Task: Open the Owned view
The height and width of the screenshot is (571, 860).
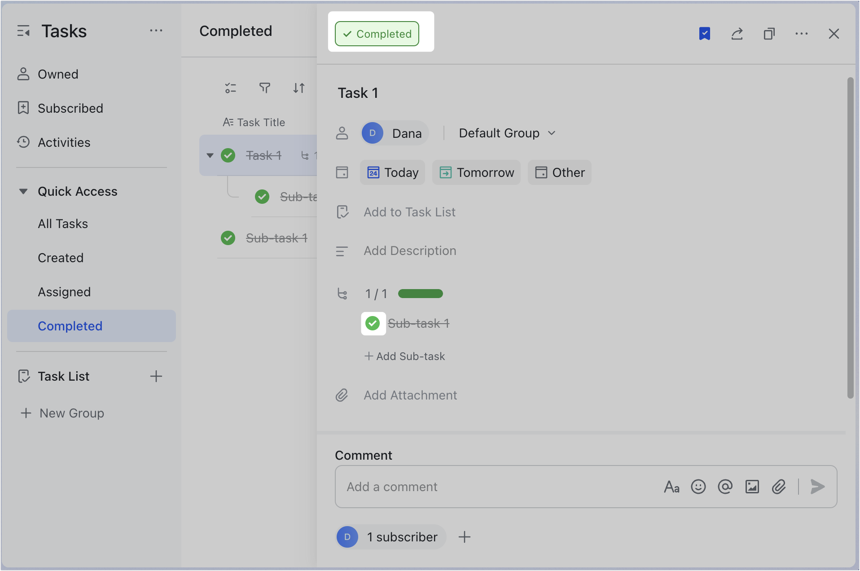Action: 92,74
